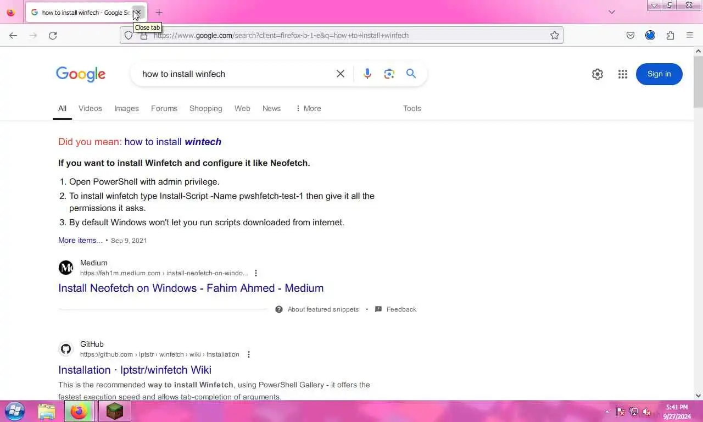This screenshot has height=422, width=703.
Task: Send Feedback on featured snippet
Action: coord(401,309)
